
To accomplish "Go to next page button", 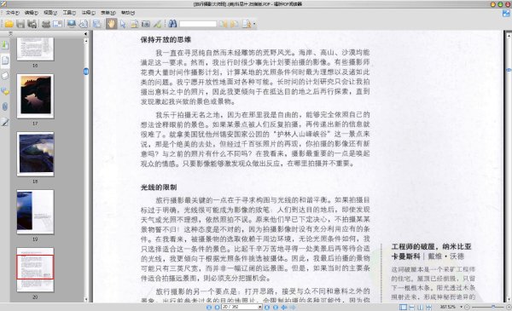I will click(x=267, y=307).
